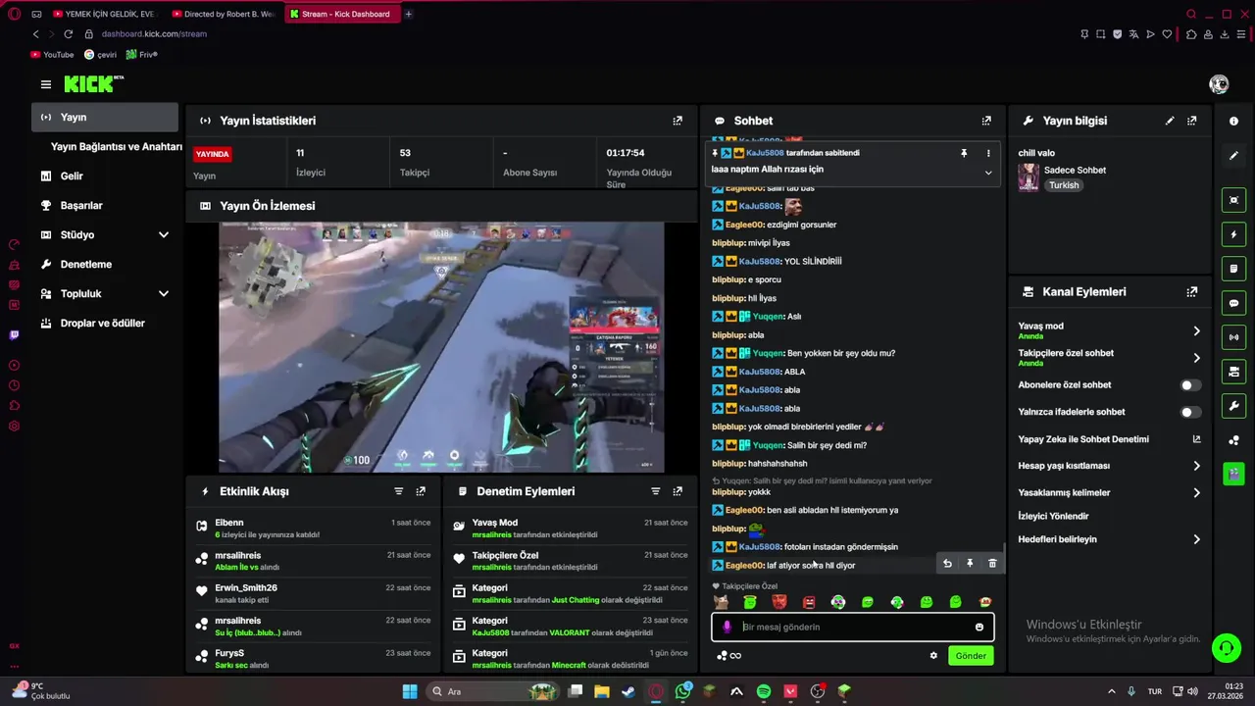Image resolution: width=1255 pixels, height=706 pixels.
Task: Open Yasaklanmış kelimeler arrow
Action: pyautogui.click(x=1196, y=493)
